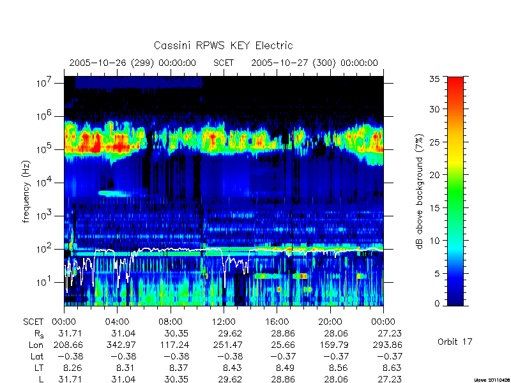Click the 35 value on the color bar
Image resolution: width=511 pixels, height=383 pixels.
(435, 79)
